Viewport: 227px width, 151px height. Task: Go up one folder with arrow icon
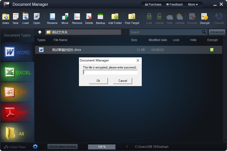pos(40,32)
